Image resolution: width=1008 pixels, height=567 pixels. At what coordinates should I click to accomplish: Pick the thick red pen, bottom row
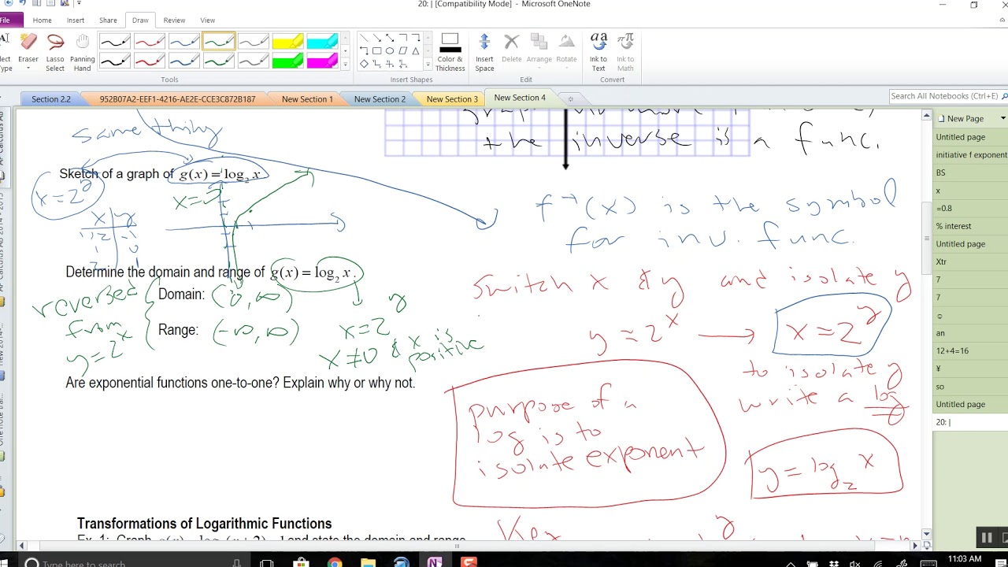149,61
